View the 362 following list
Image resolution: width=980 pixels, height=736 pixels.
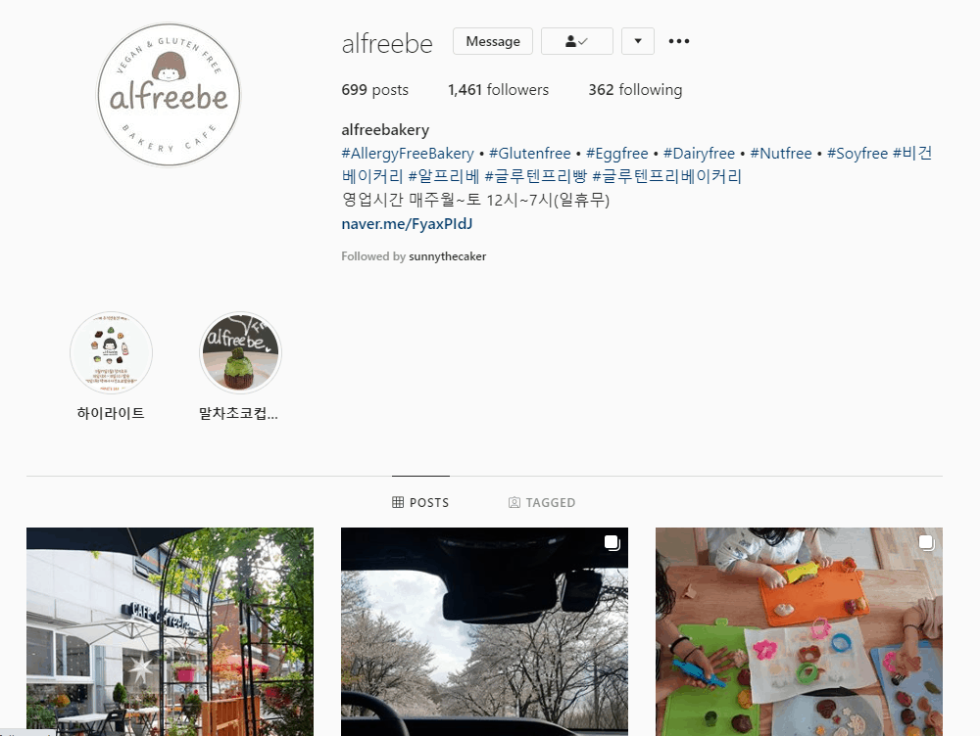pyautogui.click(x=635, y=90)
